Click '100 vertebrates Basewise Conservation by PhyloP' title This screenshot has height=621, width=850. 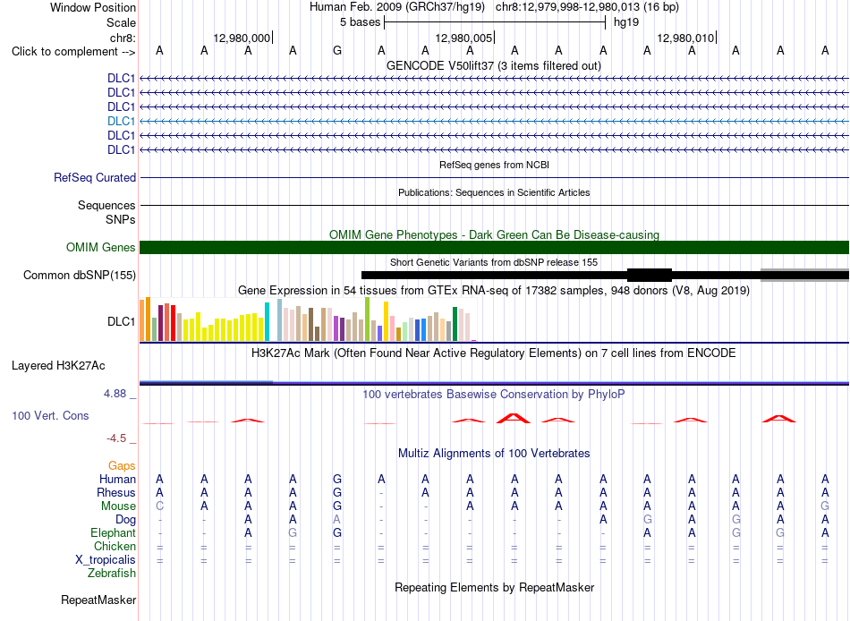(x=494, y=395)
